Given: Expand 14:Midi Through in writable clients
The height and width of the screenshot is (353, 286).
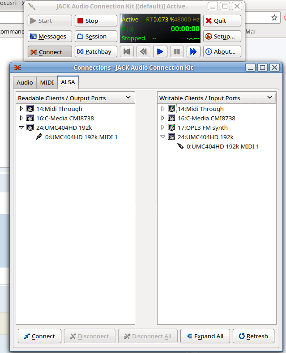Looking at the screenshot, I should 163,109.
